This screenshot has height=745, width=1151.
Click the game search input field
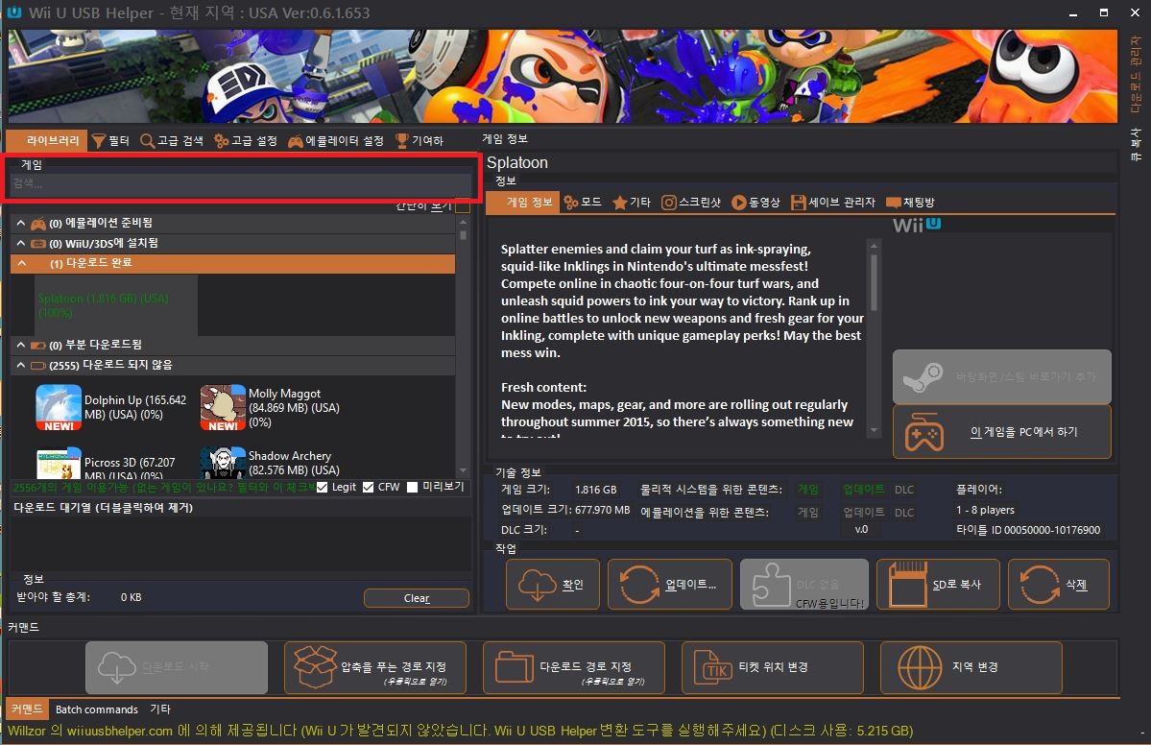click(240, 184)
